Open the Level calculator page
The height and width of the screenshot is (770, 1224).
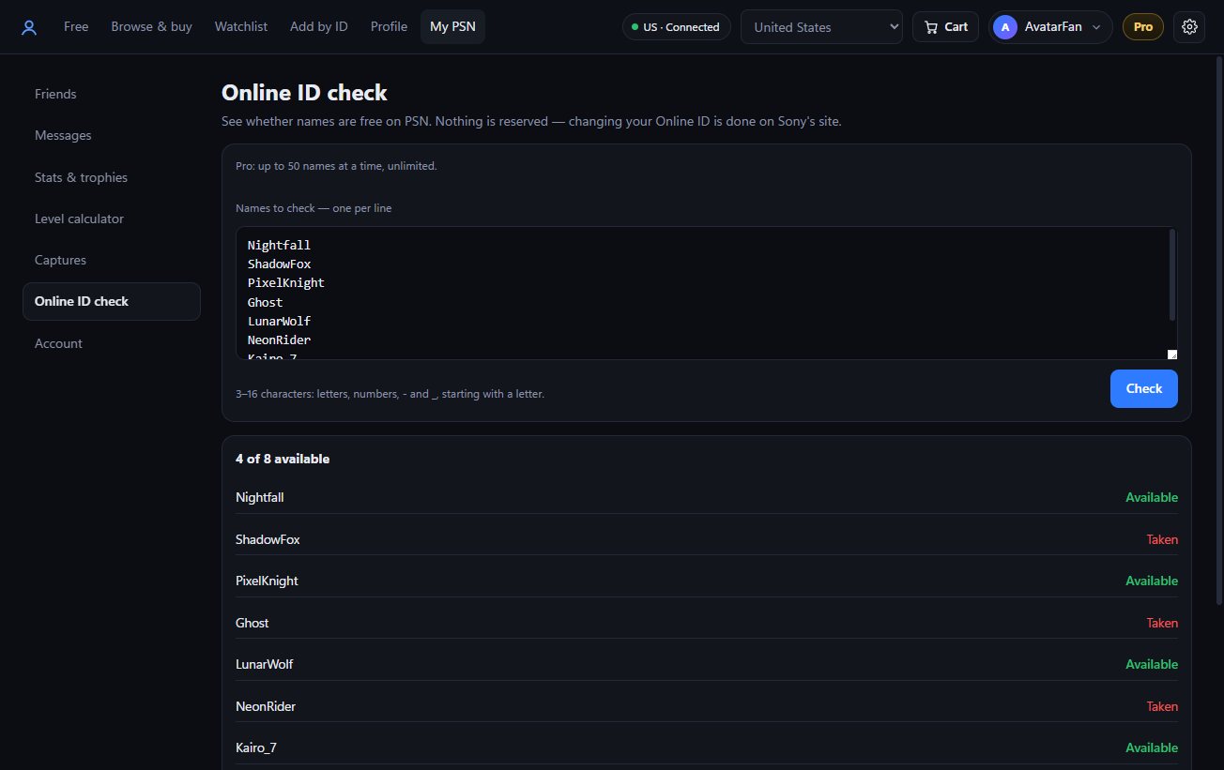point(112,219)
